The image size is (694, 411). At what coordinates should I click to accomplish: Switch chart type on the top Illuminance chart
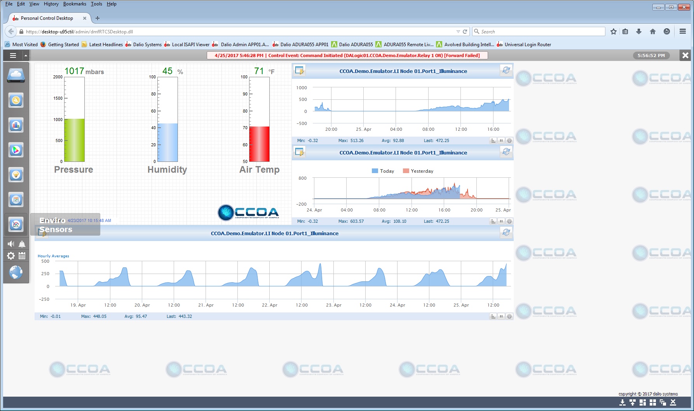(x=493, y=140)
